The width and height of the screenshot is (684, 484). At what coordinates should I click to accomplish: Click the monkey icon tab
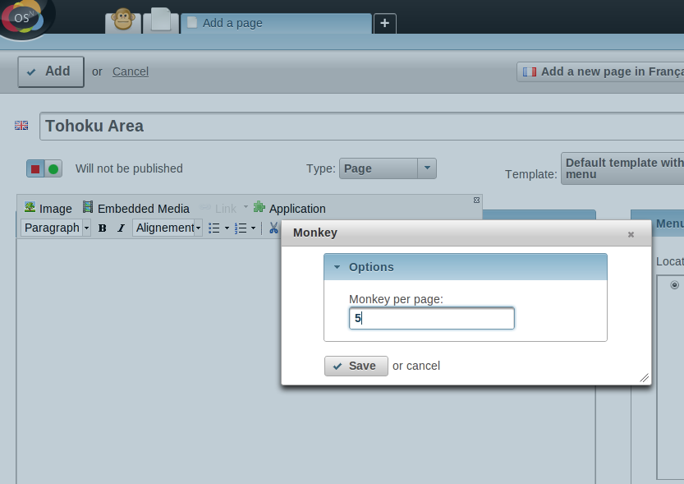point(123,21)
